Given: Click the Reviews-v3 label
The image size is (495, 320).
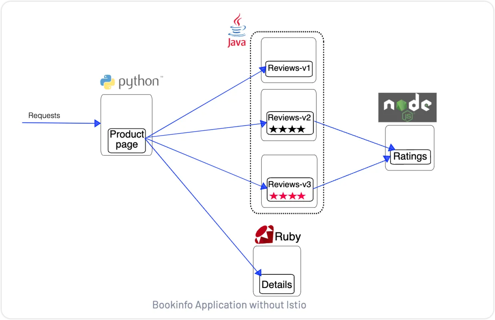Looking at the screenshot, I should (x=290, y=184).
